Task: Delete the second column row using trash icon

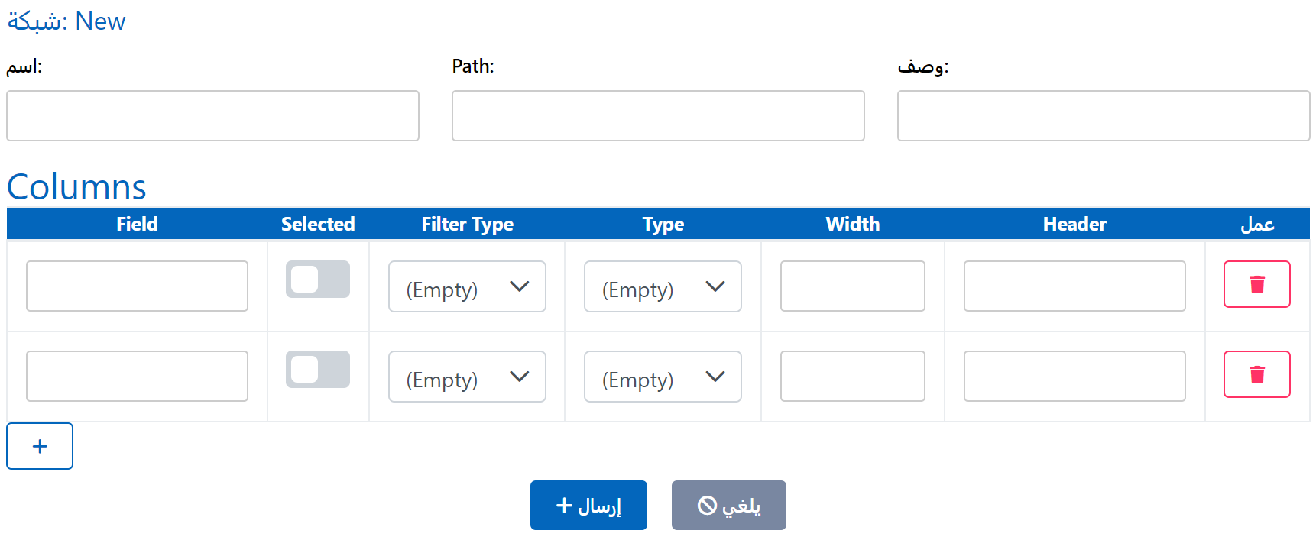Action: [x=1257, y=374]
